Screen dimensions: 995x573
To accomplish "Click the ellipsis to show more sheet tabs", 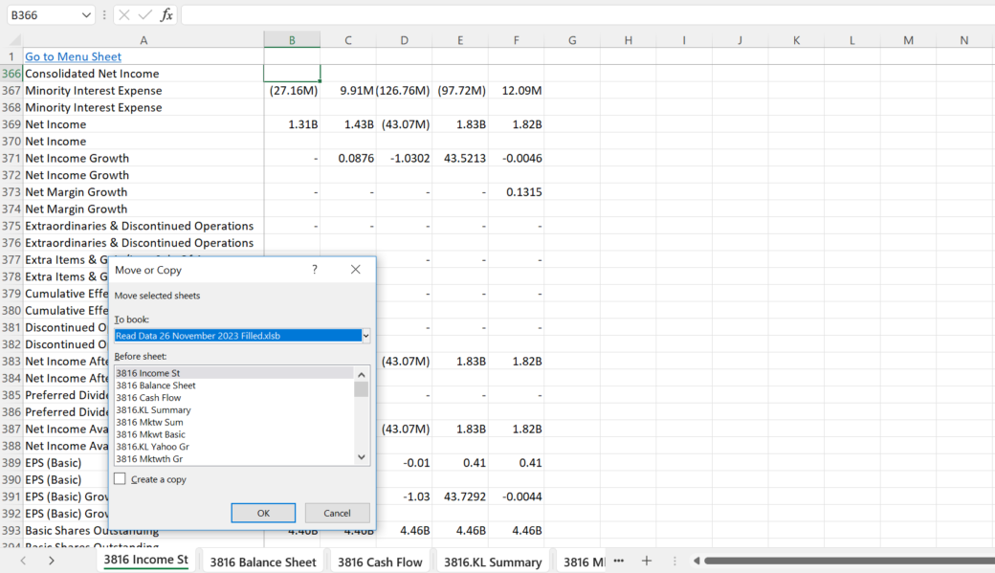I will coord(618,561).
